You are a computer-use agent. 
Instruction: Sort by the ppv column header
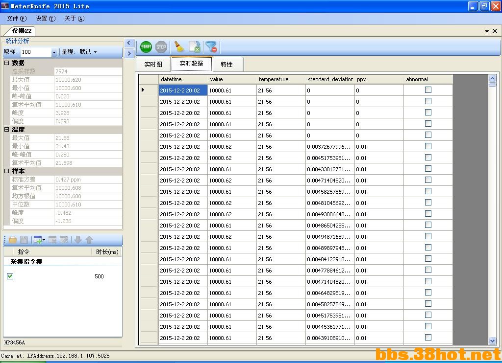coord(379,79)
